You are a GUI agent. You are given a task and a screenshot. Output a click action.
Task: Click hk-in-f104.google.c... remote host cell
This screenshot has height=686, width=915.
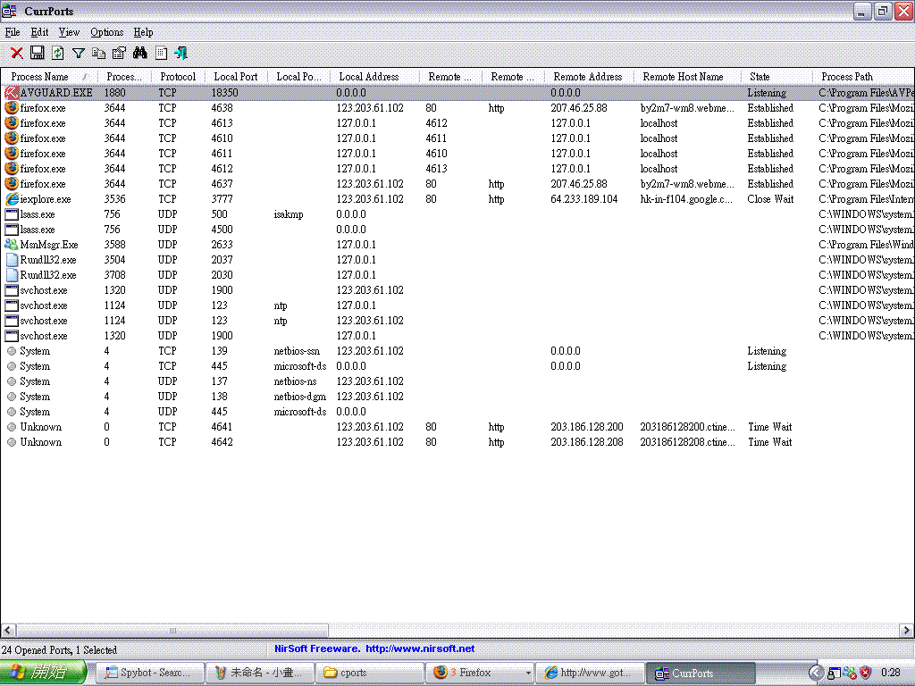[x=686, y=199]
